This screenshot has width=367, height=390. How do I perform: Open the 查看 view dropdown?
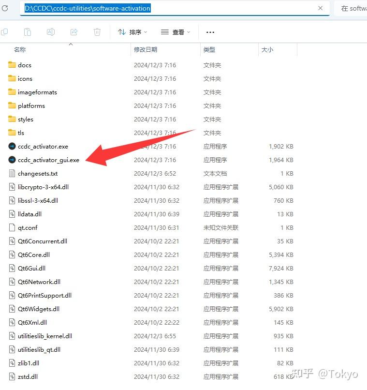tap(176, 32)
